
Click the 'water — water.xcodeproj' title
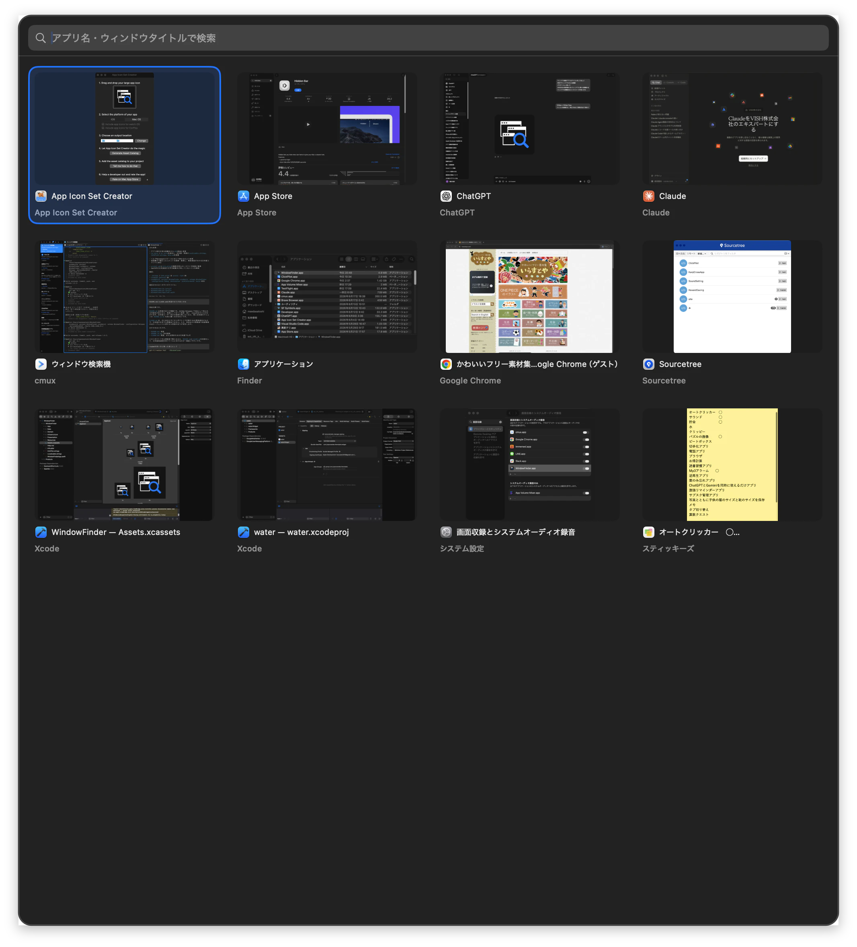301,532
